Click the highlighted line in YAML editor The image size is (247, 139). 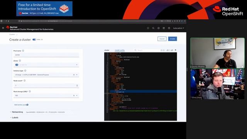point(143,91)
